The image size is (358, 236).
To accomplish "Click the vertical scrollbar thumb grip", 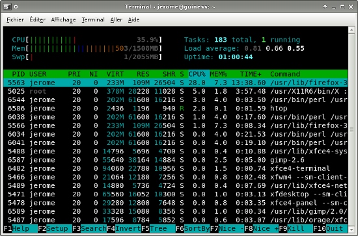I will (x=351, y=129).
